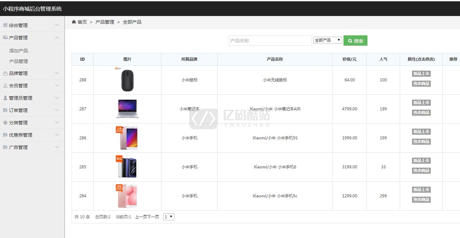Click 产品管理 breadcrumb link
460x238 pixels.
105,22
